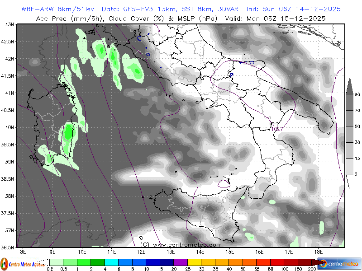Pick the purple swatch in the precipitation legend
This screenshot has height=271, width=362.
pyautogui.click(x=181, y=262)
